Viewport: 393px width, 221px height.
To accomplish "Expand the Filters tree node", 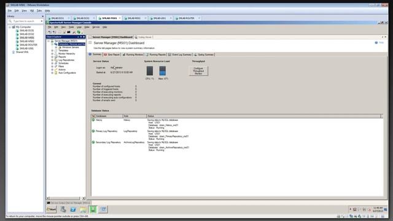I will click(x=52, y=67).
